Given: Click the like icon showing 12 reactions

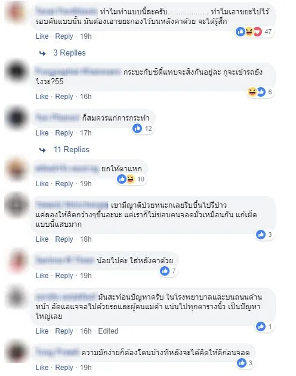Looking at the screenshot, I should 137,128.
